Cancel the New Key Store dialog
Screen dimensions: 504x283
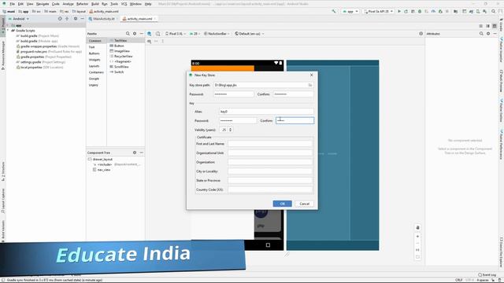click(x=304, y=204)
